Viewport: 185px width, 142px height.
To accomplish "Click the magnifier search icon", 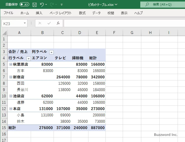I will point(147,5).
